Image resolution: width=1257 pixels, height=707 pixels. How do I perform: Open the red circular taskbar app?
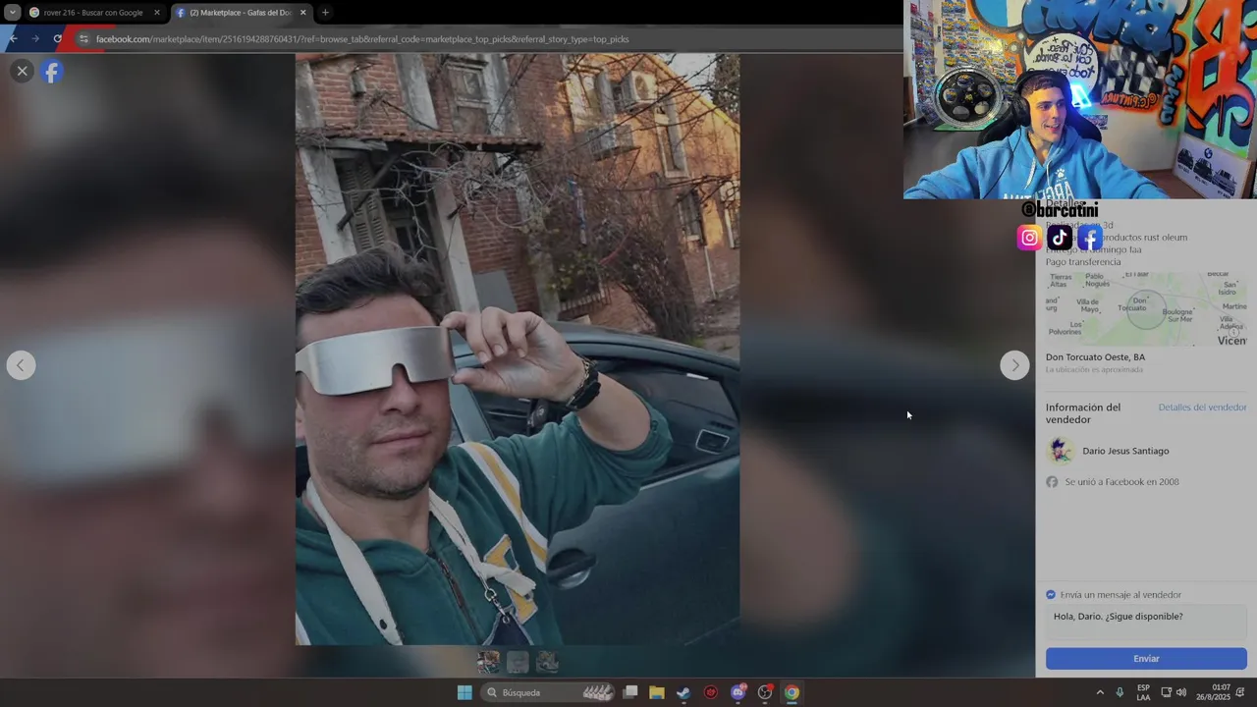pos(711,692)
